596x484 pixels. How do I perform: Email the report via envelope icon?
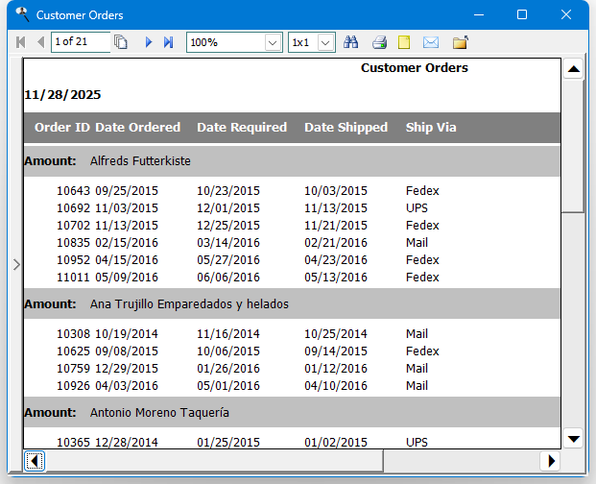(431, 42)
